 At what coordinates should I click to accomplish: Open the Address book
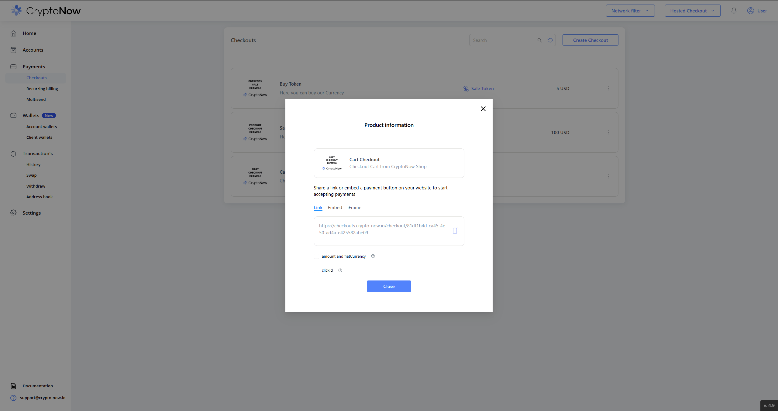39,197
